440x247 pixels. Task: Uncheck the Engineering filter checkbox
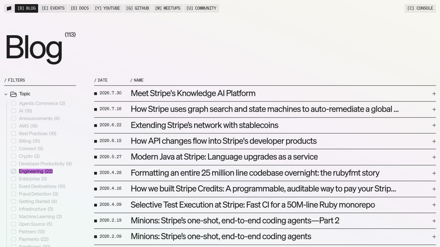tap(13, 171)
